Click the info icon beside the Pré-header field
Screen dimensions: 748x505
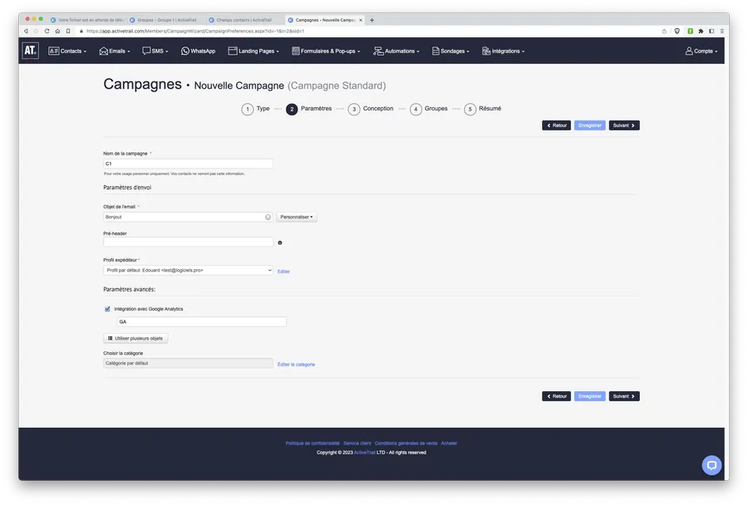pyautogui.click(x=280, y=243)
